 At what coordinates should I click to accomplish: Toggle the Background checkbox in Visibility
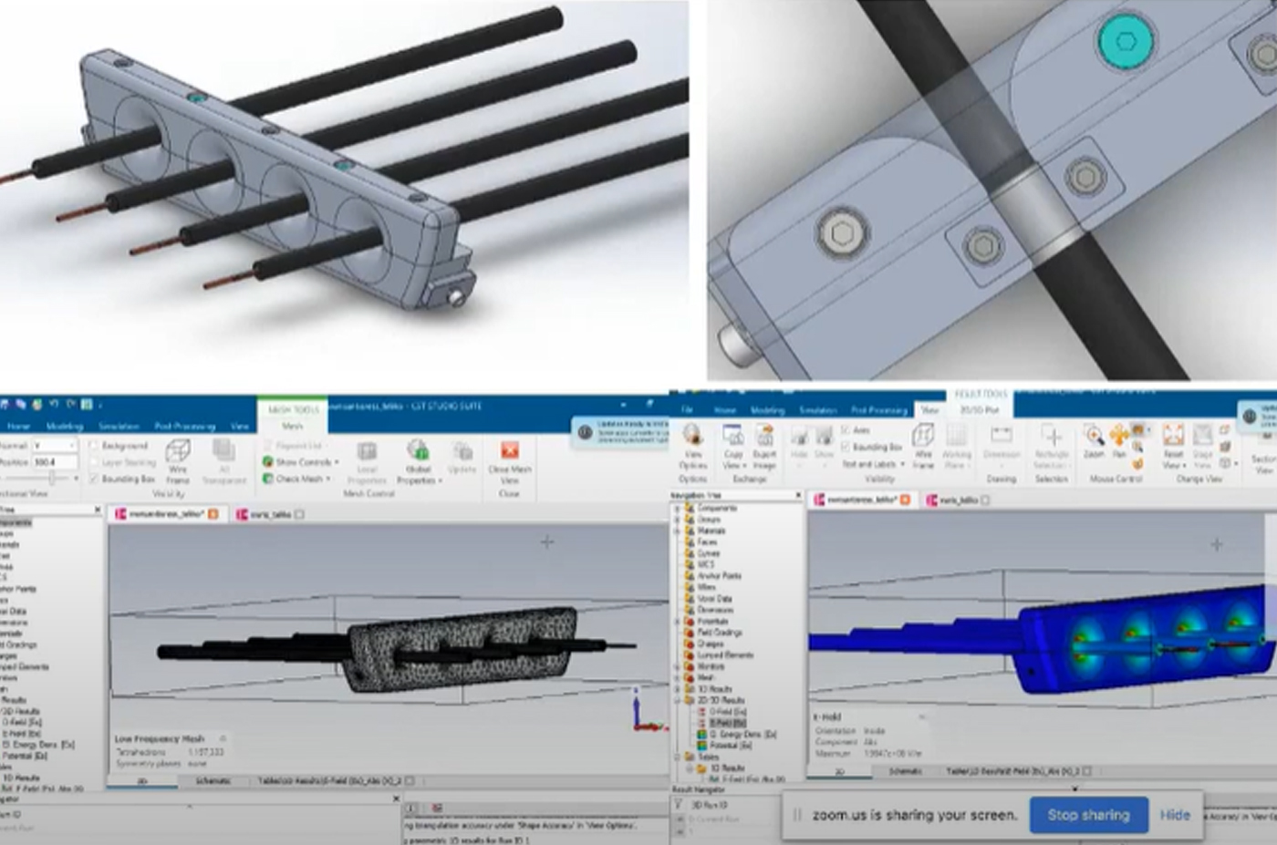[119, 446]
